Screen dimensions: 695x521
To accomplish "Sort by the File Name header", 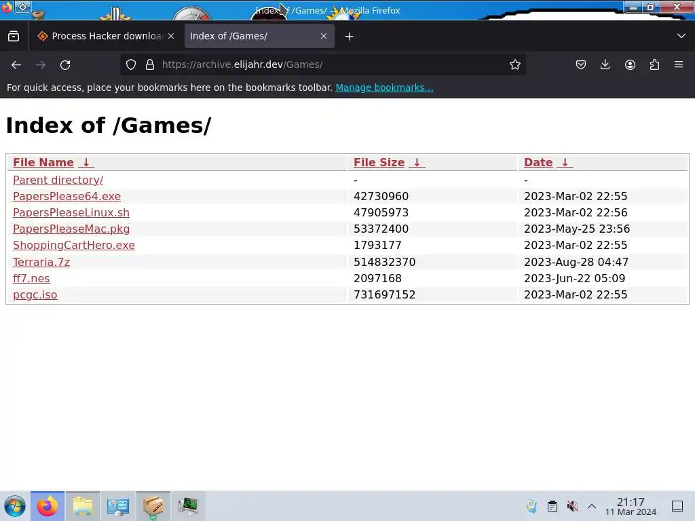I will pyautogui.click(x=43, y=163).
